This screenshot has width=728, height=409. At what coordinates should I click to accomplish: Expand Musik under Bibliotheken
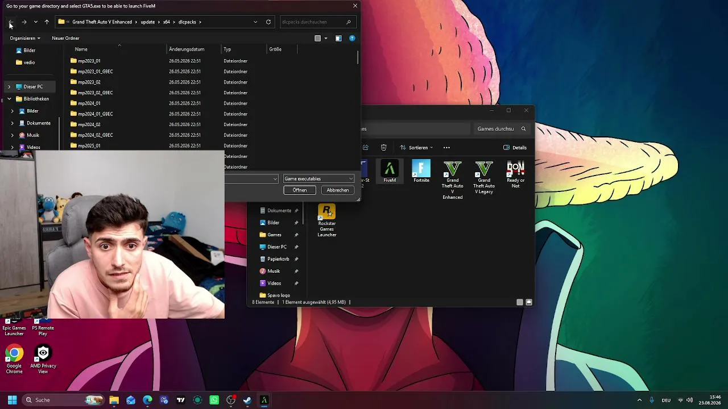click(x=12, y=135)
